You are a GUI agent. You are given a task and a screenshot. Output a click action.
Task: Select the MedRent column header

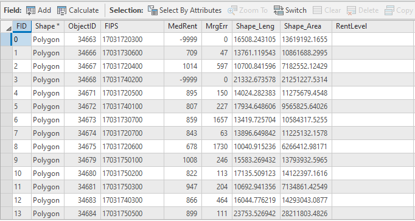coord(183,26)
